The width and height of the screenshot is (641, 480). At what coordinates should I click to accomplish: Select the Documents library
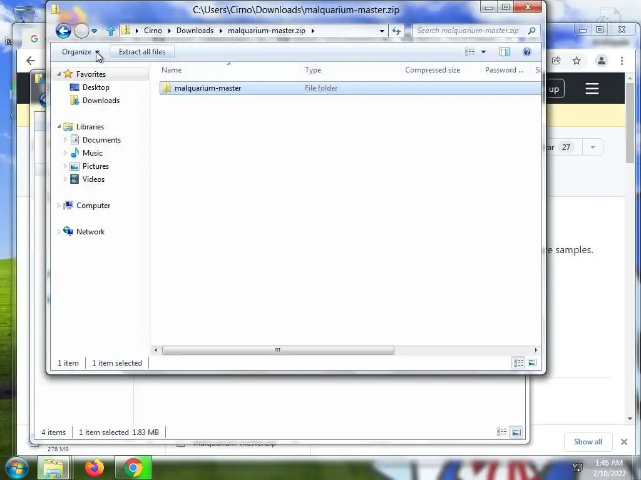(x=101, y=140)
